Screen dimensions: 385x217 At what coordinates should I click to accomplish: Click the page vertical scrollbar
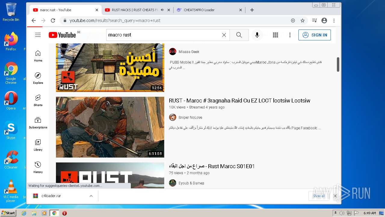[x=338, y=64]
